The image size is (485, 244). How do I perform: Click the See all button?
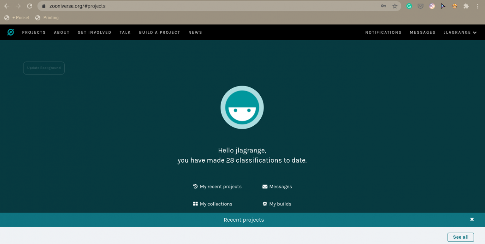461,237
